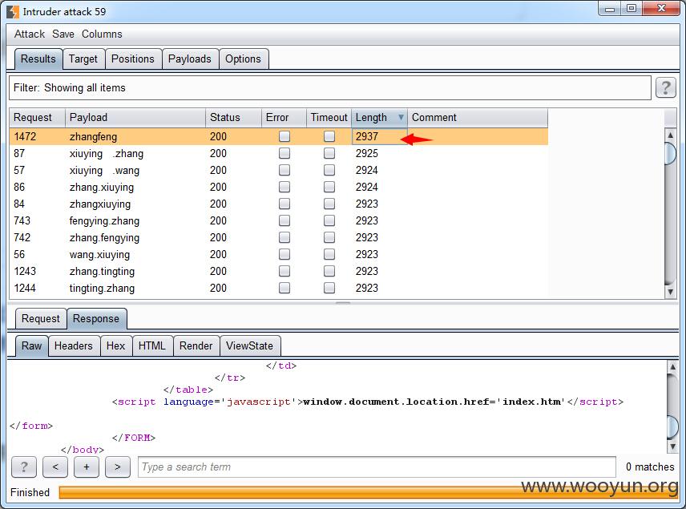
Task: Sort by the Request column header
Action: pyautogui.click(x=37, y=118)
